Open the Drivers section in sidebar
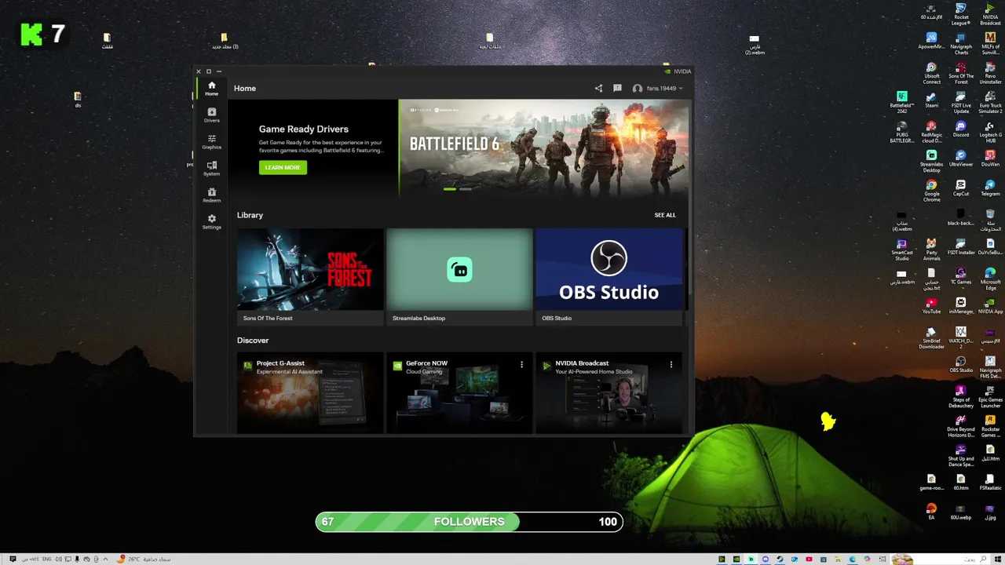1005x565 pixels. pyautogui.click(x=211, y=115)
